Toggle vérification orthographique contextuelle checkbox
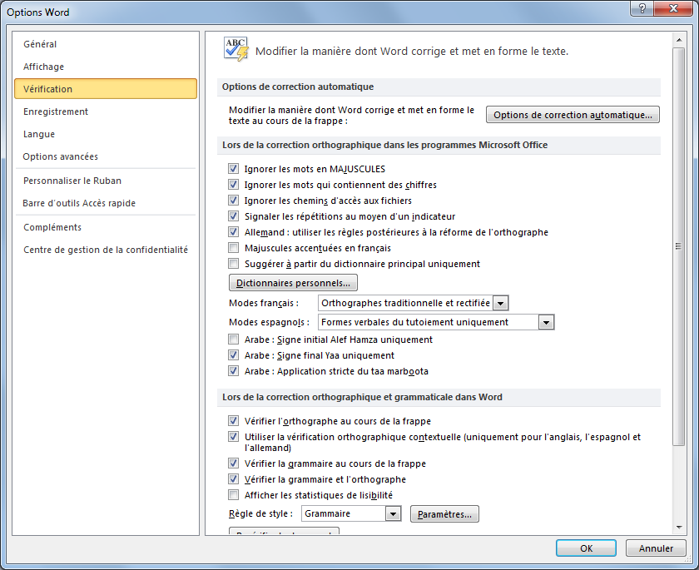Image resolution: width=699 pixels, height=570 pixels. [233, 437]
